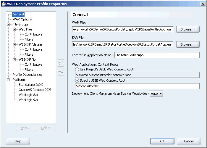This screenshot has width=207, height=148.
Task: Select Profile Dependencies in the tree
Action: pyautogui.click(x=28, y=75)
